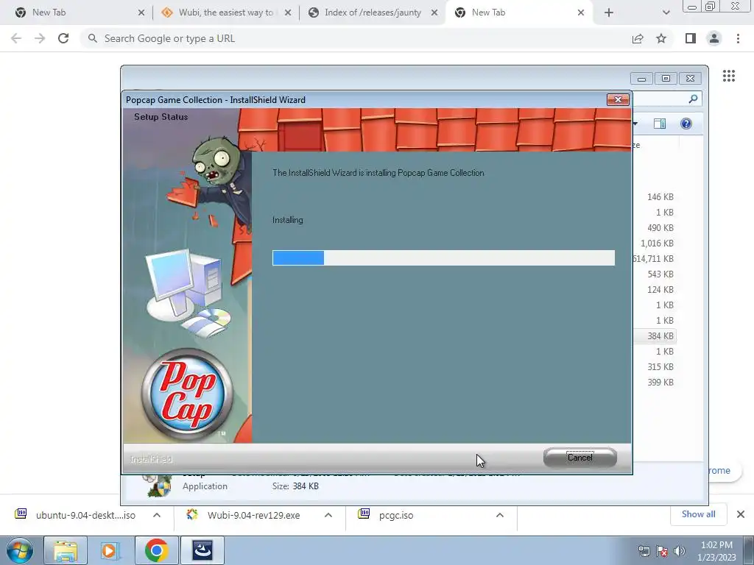Open the network tray icon
This screenshot has width=754, height=565.
point(644,551)
